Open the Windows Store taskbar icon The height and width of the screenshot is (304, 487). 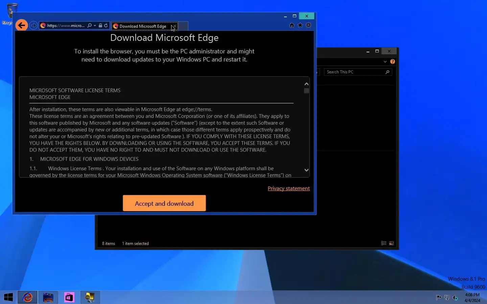coord(69,297)
